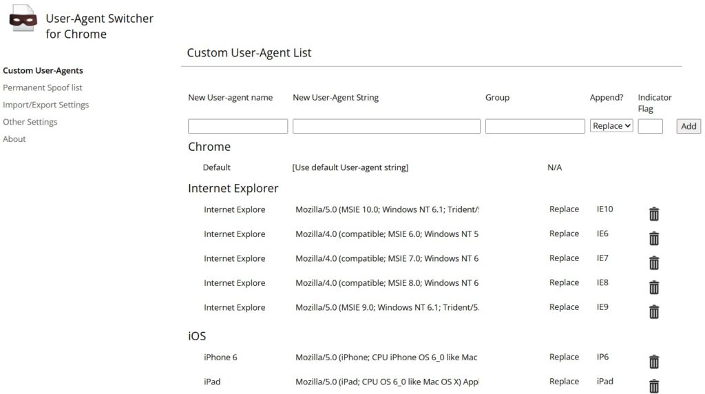
Task: Click the IE10 indicator flag
Action: click(x=604, y=209)
